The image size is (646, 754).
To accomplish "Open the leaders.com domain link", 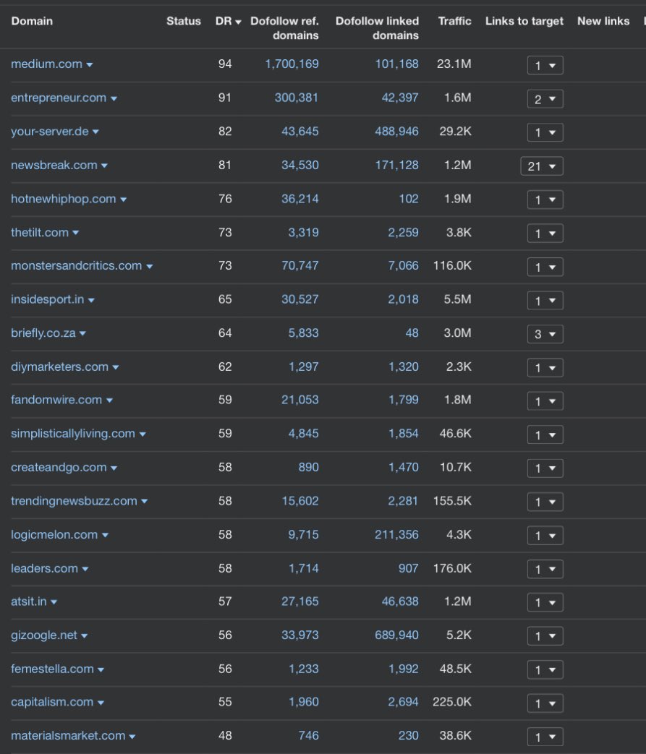I will point(44,568).
